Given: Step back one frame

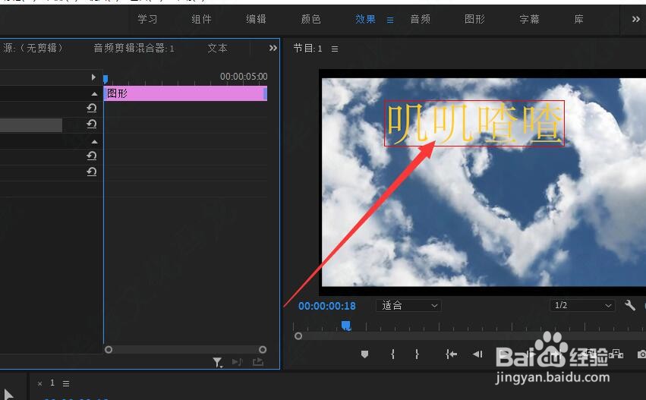Looking at the screenshot, I should (477, 354).
